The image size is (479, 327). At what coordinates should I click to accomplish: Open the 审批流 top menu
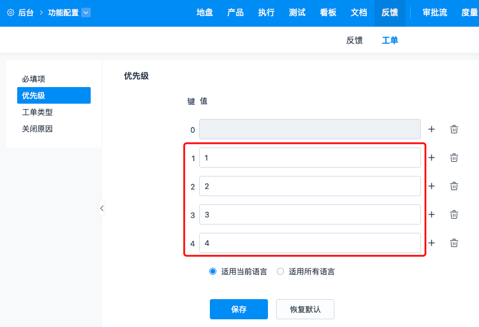[435, 12]
